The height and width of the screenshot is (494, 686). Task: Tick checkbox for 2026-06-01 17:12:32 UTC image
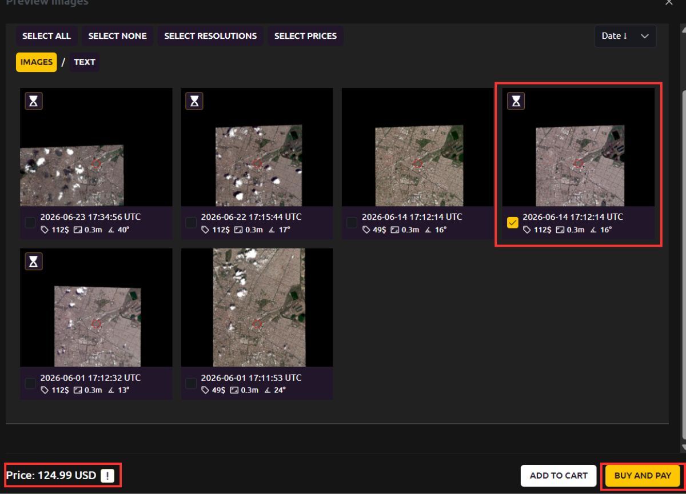(30, 383)
